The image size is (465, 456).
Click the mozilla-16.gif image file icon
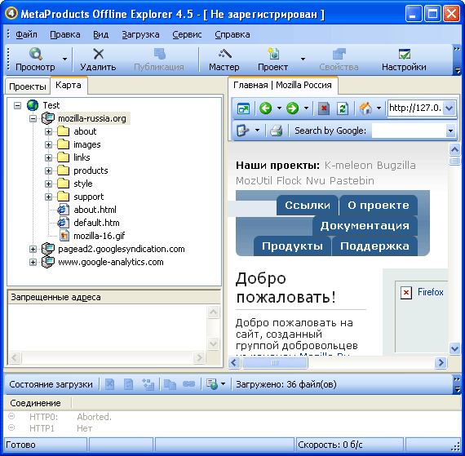point(64,236)
